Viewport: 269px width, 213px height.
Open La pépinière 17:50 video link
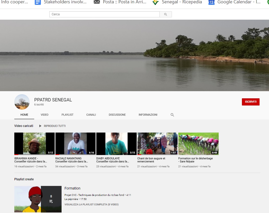tap(75, 199)
